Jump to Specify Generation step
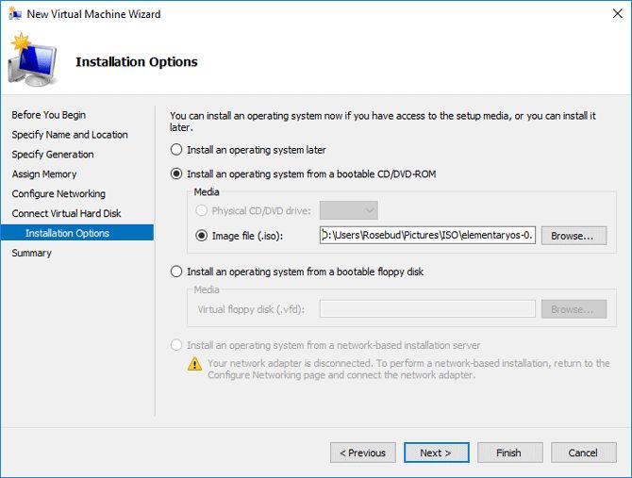 click(x=52, y=155)
